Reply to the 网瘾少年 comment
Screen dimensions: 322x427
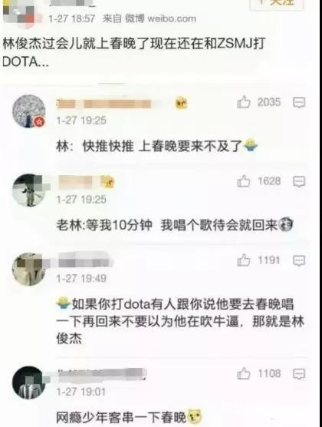(299, 374)
